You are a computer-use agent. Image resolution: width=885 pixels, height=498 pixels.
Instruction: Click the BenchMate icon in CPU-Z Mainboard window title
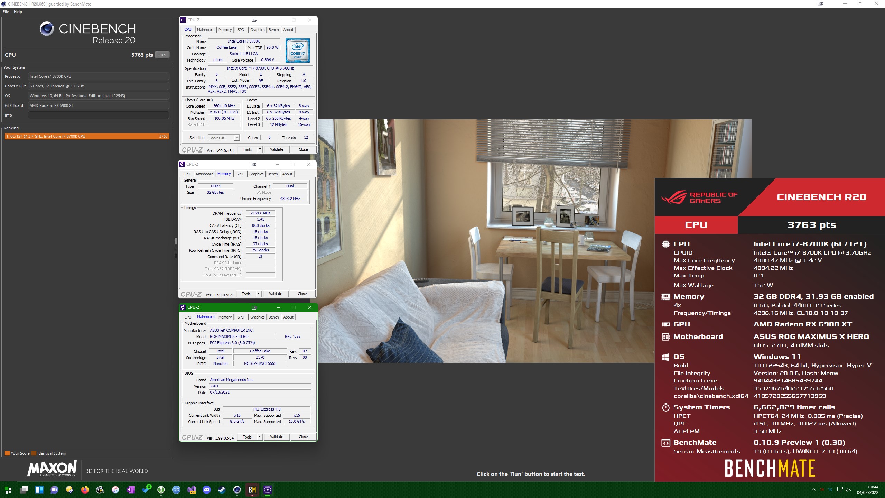pos(254,307)
